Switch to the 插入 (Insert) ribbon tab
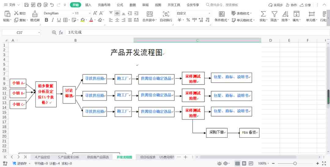330x167 pixels. coord(88,5)
